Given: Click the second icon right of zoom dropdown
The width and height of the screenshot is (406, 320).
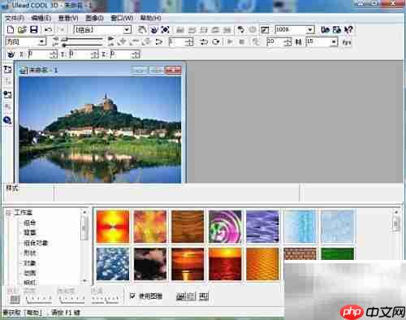Looking at the screenshot, I should click(337, 29).
